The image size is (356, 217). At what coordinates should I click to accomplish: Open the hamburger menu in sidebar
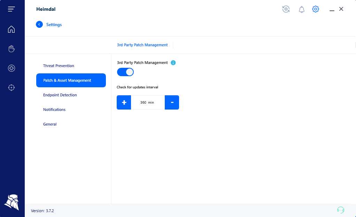(x=11, y=9)
